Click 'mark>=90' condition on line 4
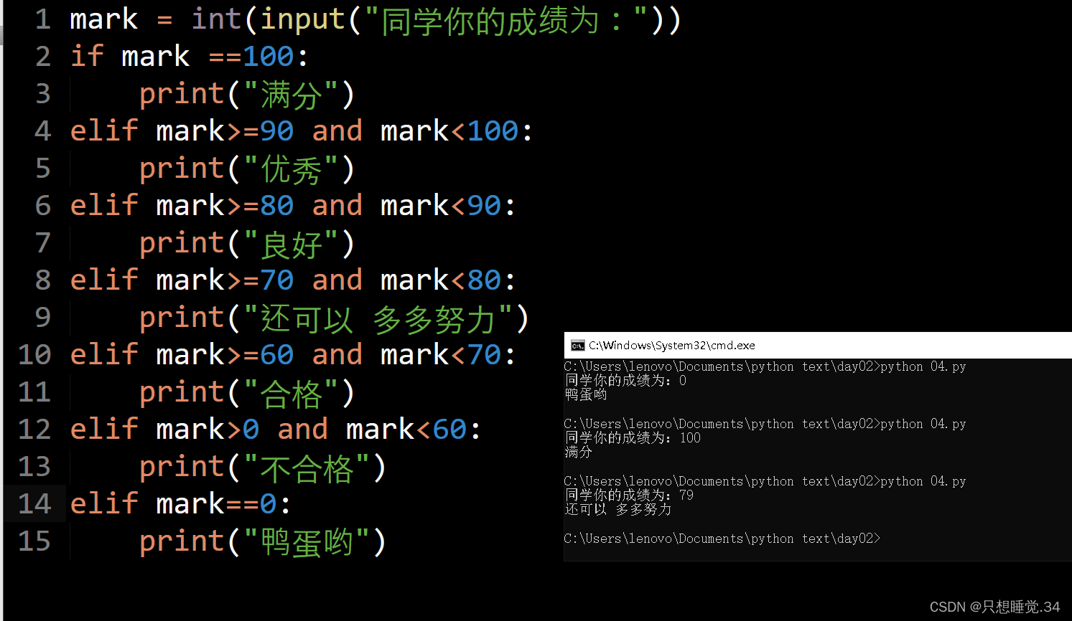The width and height of the screenshot is (1072, 621). point(225,131)
